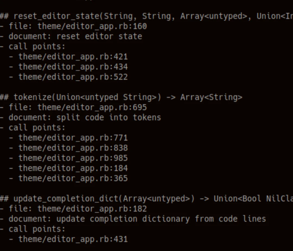Screen dimensions: 293x251
Task: Click the Array<String> return type of tokenize
Action: point(211,97)
